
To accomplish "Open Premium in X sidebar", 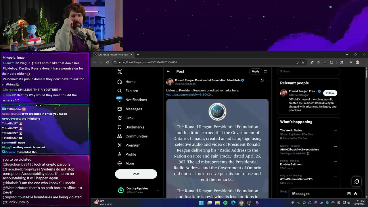I will point(129,145).
